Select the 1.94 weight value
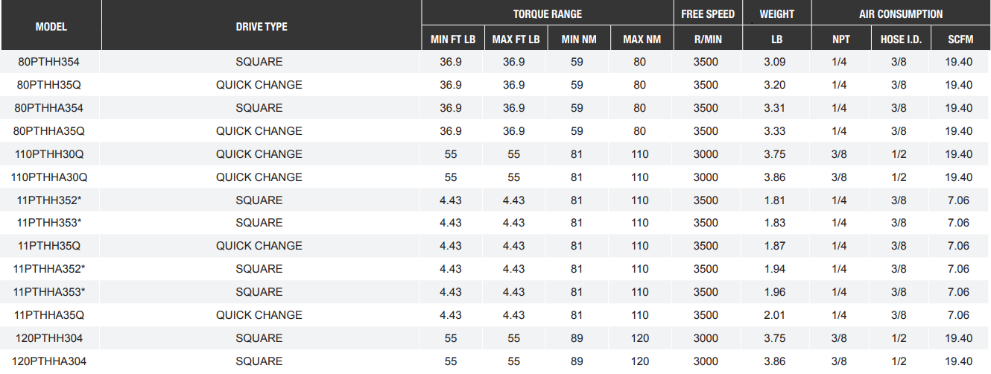This screenshot has width=991, height=374. point(775,269)
